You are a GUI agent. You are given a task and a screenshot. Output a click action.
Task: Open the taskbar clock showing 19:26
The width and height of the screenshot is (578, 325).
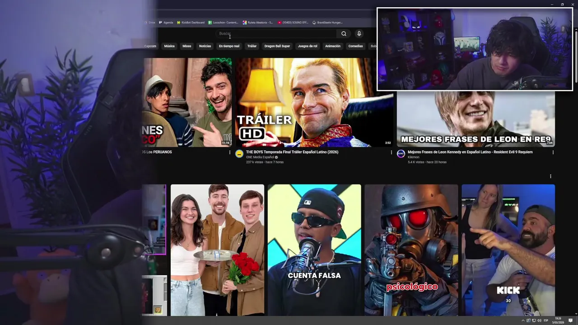coord(558,320)
